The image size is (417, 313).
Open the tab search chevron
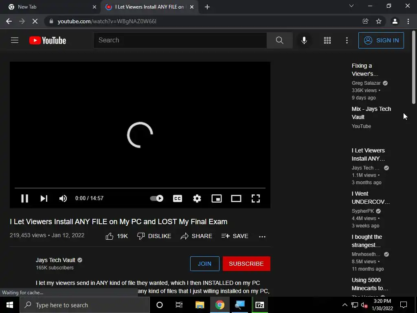click(351, 6)
